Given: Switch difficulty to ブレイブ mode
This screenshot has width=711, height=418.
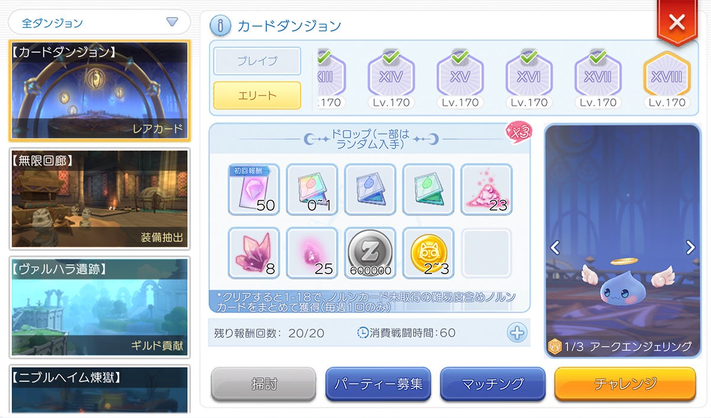Looking at the screenshot, I should 257,61.
